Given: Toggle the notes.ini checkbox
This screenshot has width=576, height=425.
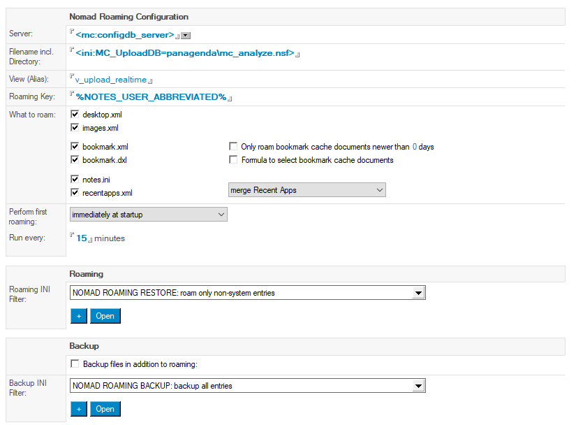Looking at the screenshot, I should point(75,179).
